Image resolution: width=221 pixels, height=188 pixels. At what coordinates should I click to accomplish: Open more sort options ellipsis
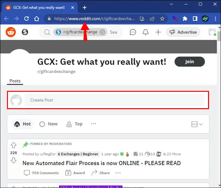(93, 124)
